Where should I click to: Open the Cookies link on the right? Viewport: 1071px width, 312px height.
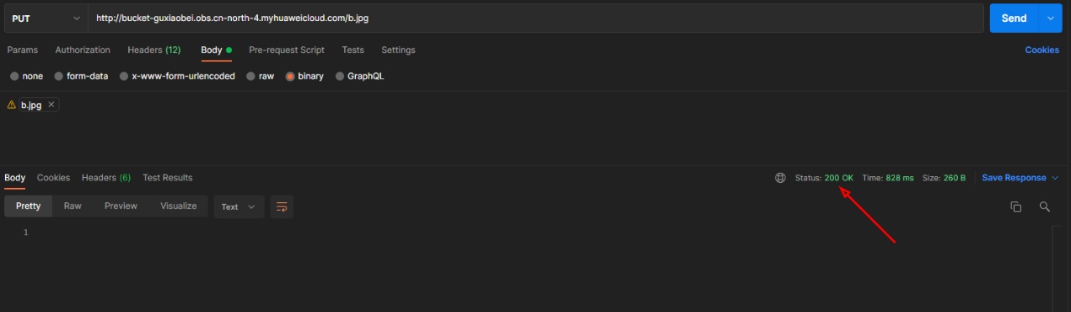click(x=1041, y=50)
